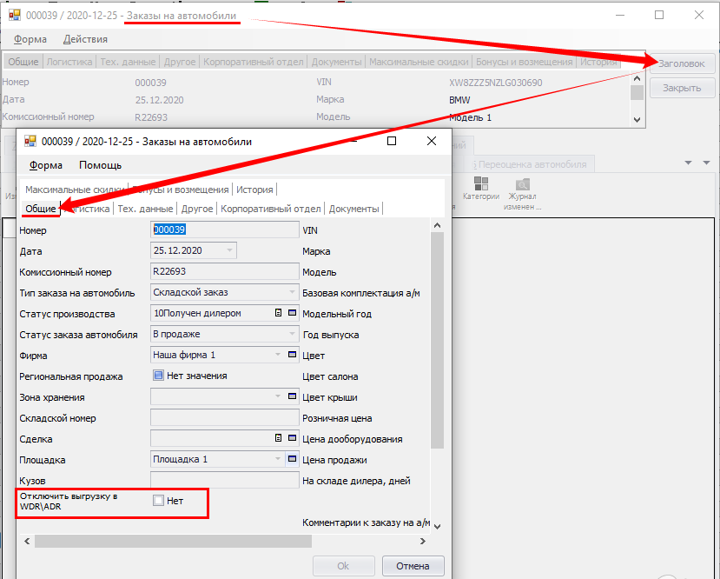Click the Категории toolbar icon
The width and height of the screenshot is (720, 579).
tap(480, 189)
